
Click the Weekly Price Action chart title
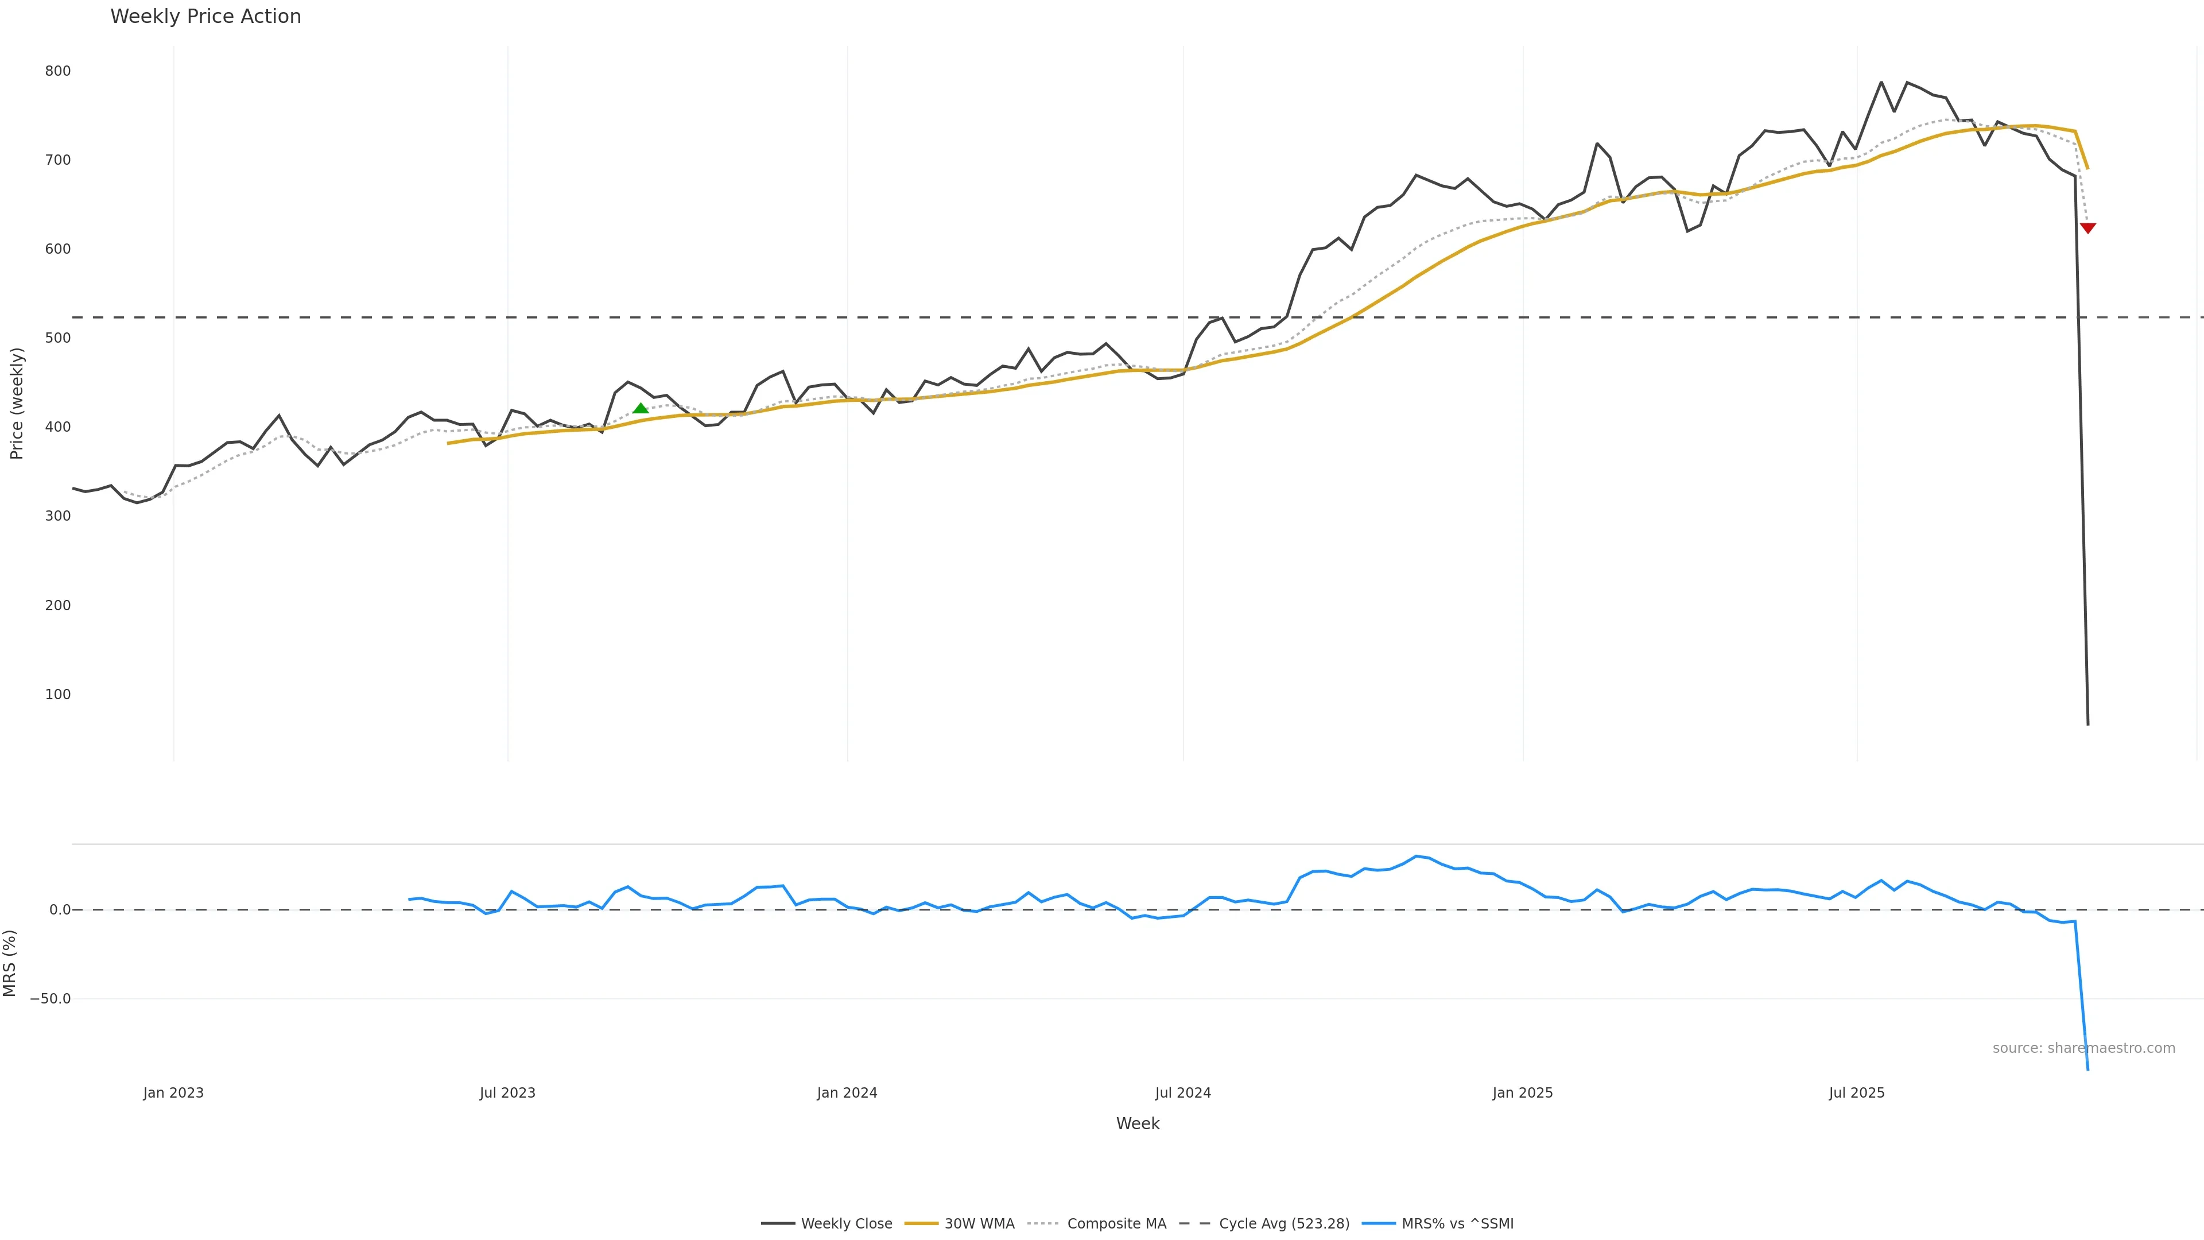pyautogui.click(x=205, y=16)
